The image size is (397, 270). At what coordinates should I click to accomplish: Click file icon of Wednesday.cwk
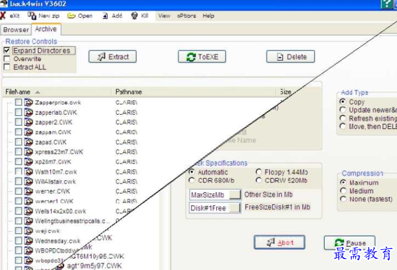29,241
